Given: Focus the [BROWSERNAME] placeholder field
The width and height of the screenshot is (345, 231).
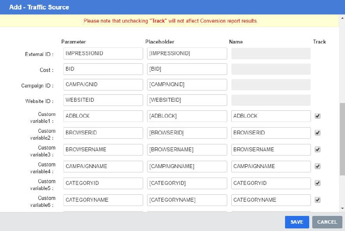Looking at the screenshot, I should click(187, 150).
